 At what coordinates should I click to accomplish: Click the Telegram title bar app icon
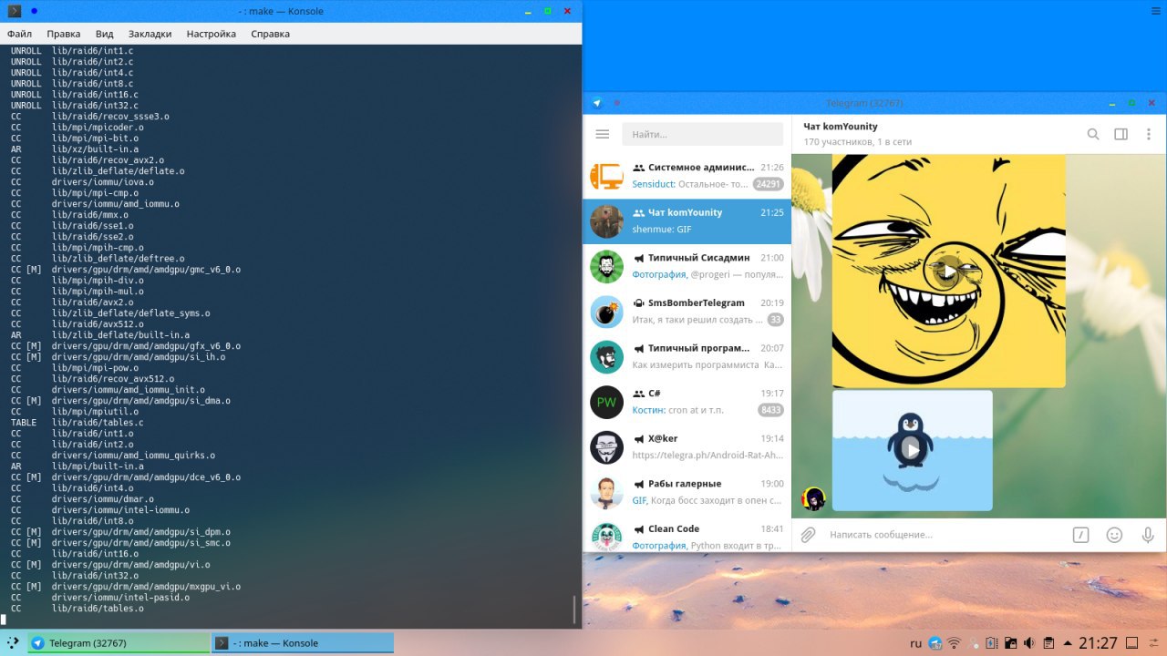click(x=597, y=103)
